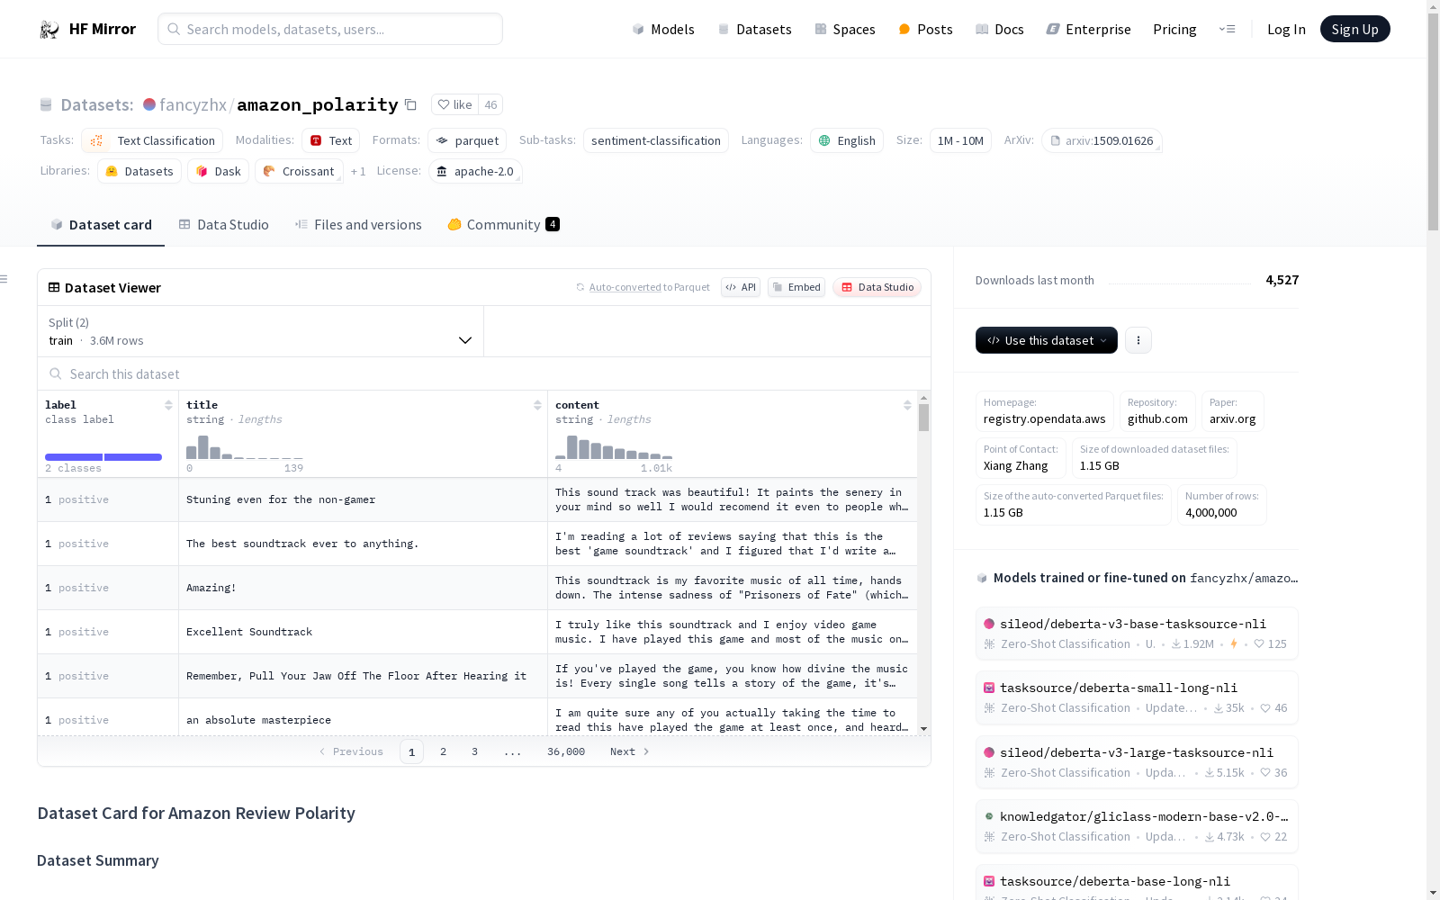Open Docs in the top navigation

[1000, 30]
